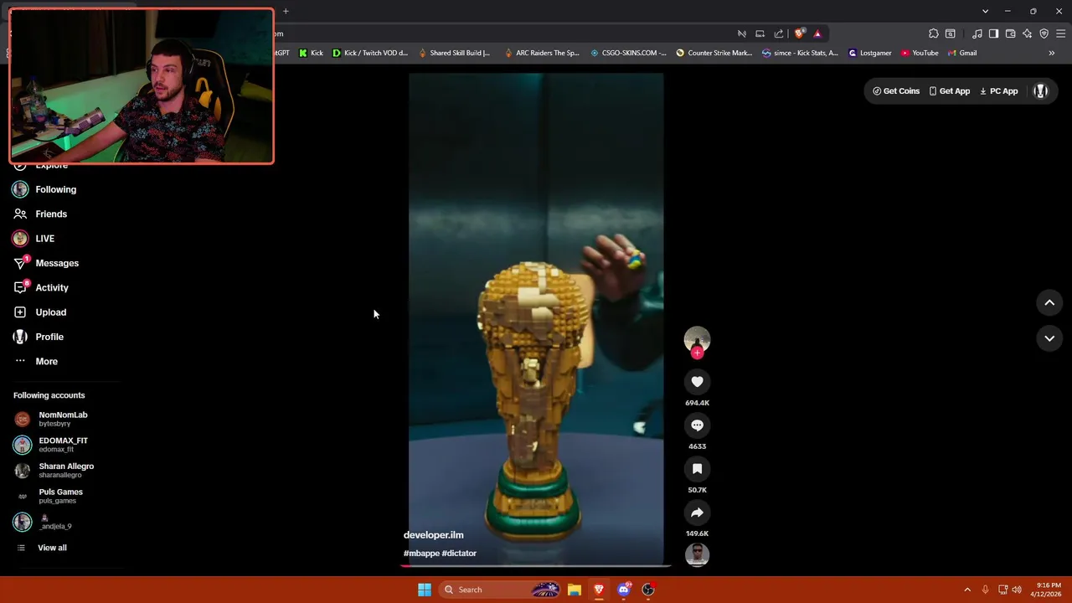Open developer.ilm username on video
1072x603 pixels.
point(433,535)
